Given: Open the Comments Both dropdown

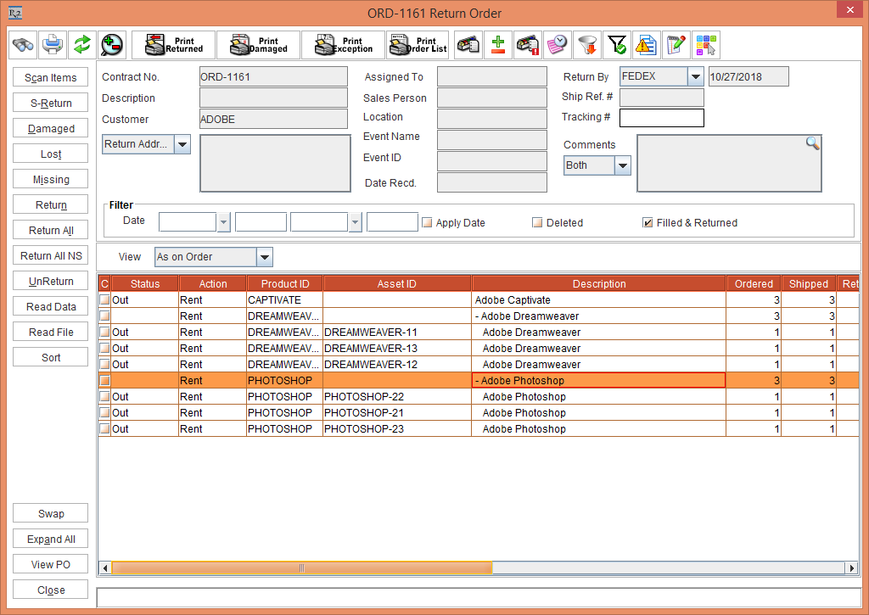Looking at the screenshot, I should pyautogui.click(x=623, y=165).
